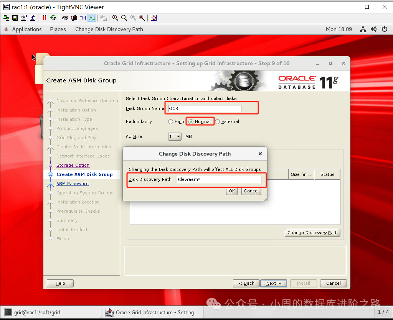This screenshot has width=393, height=320.
Task: Click the Save connection floppy icon
Action: (x=15, y=18)
